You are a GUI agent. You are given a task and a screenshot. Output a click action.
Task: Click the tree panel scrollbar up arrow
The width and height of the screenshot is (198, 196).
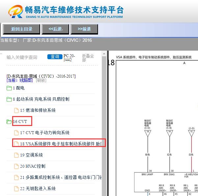[104, 54]
